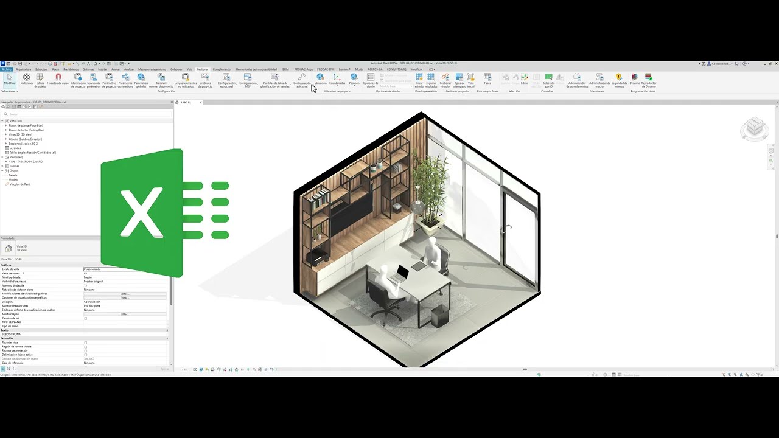Screen dimensions: 779x438
Task: Click Limpiar elementos no utilizados
Action: coord(186,80)
